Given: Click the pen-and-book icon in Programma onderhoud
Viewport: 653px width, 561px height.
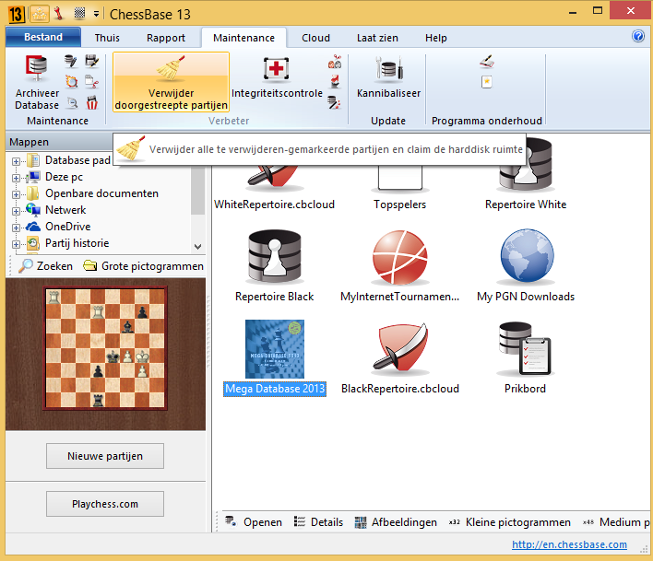Looking at the screenshot, I should tap(487, 62).
